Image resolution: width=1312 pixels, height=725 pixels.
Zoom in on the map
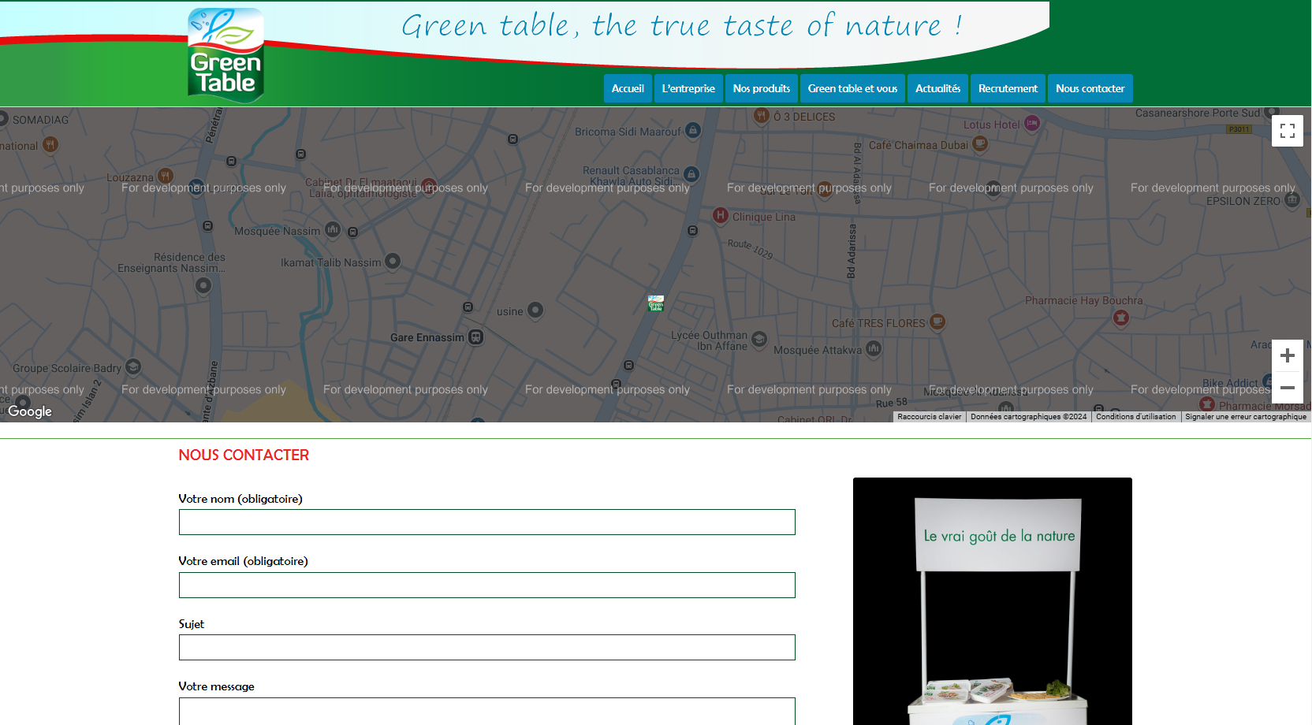[x=1287, y=355]
